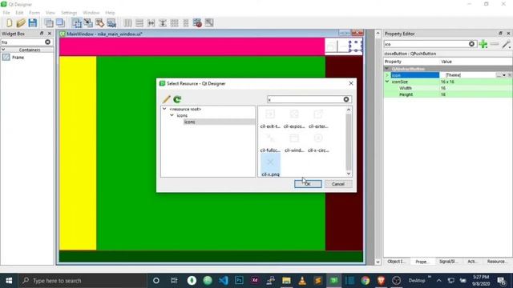
Task: Collapse the first icons tree node
Action: [172, 115]
